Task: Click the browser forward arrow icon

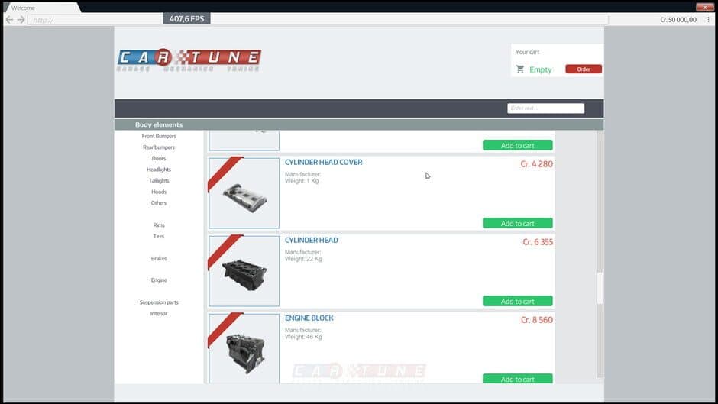Action: click(x=21, y=20)
